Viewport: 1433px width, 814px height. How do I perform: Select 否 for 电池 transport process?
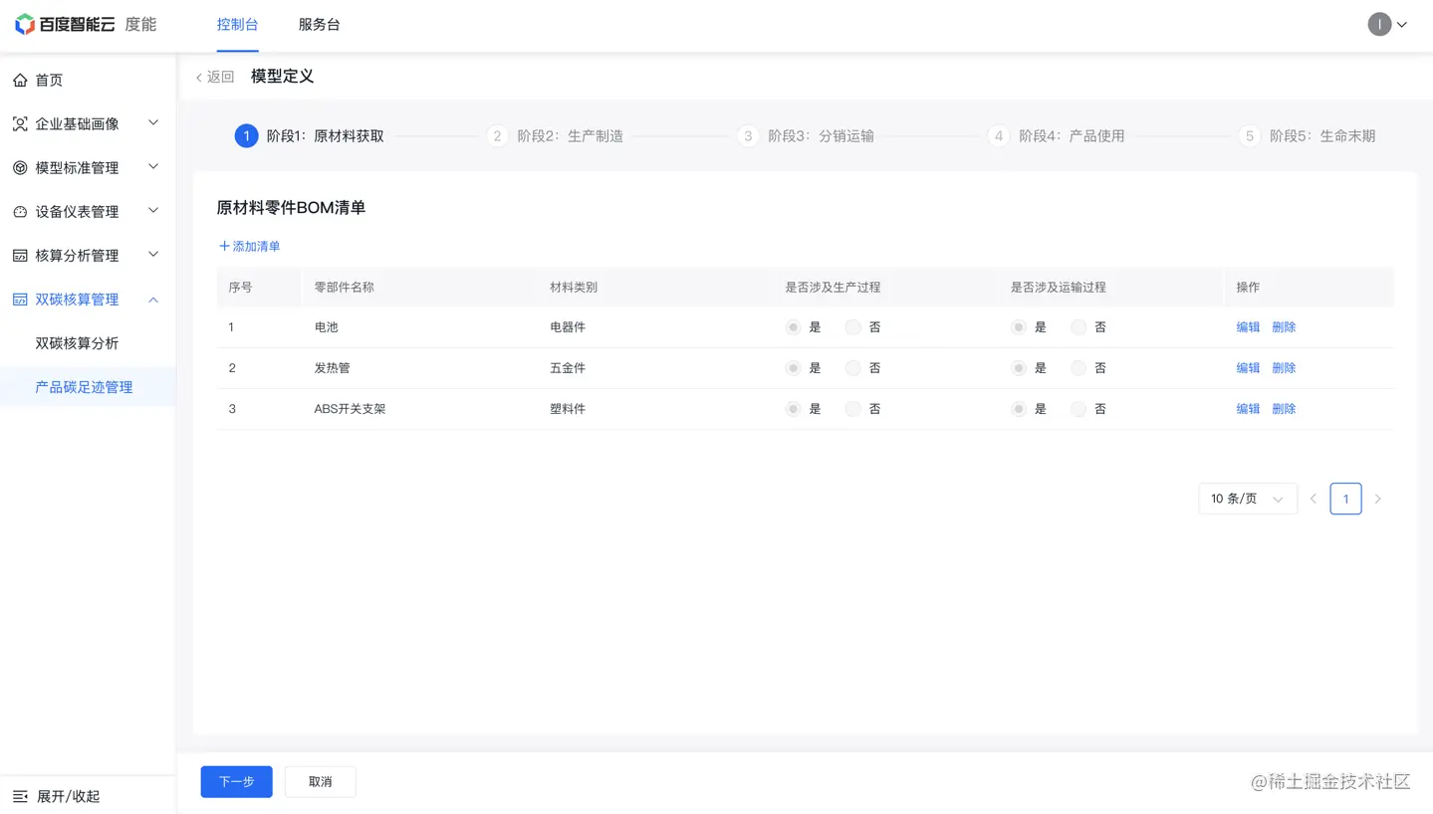pos(1078,327)
